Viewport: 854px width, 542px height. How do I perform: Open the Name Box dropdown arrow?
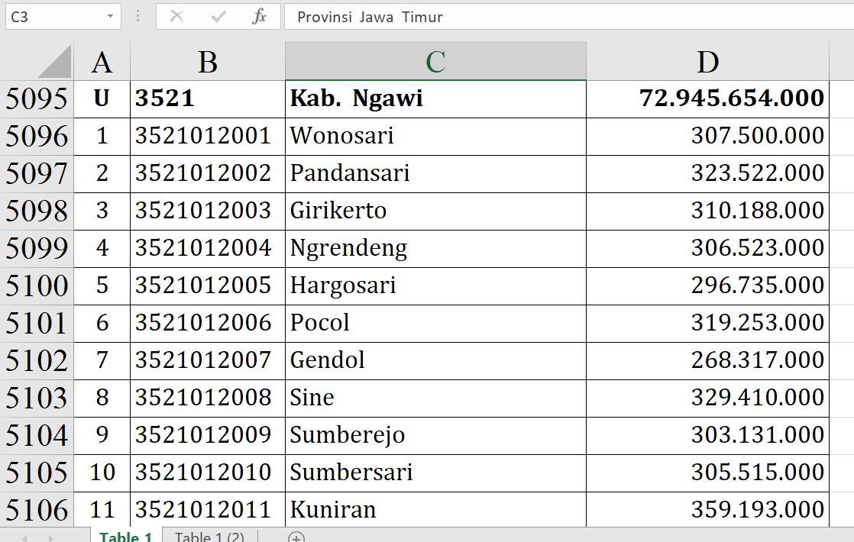pyautogui.click(x=111, y=17)
